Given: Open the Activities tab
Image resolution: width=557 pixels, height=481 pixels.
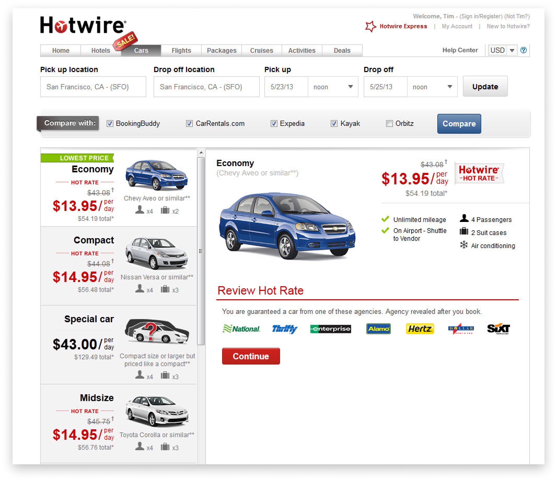Looking at the screenshot, I should 302,50.
